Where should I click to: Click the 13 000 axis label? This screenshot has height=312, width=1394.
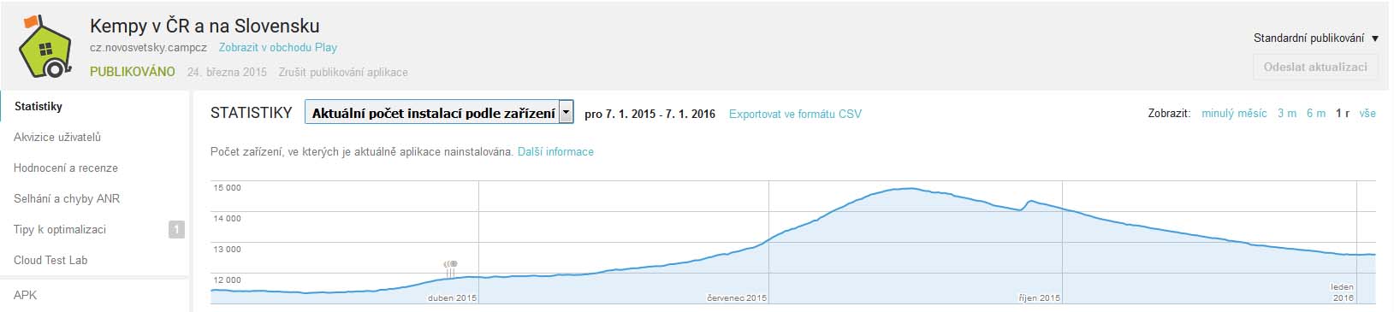pos(227,250)
